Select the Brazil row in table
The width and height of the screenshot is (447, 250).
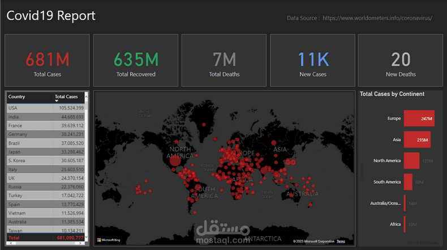(46, 143)
